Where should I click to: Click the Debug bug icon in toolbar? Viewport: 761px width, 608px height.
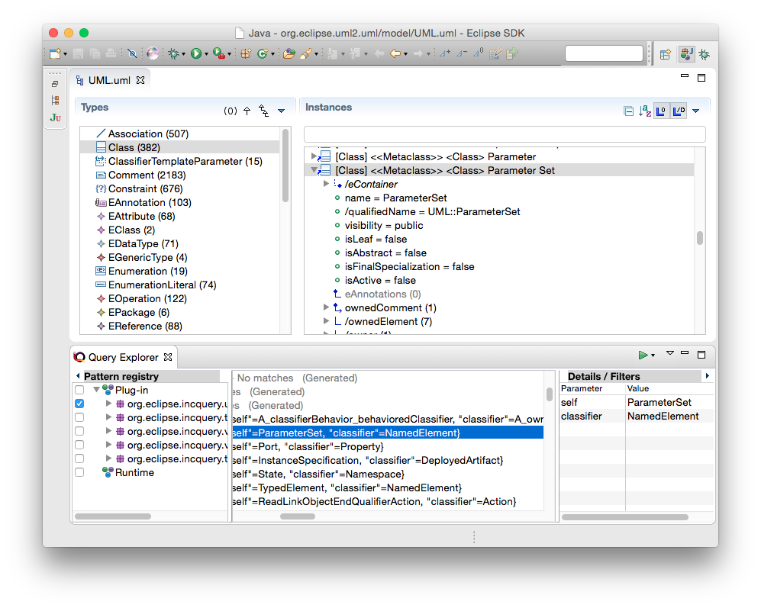point(174,53)
